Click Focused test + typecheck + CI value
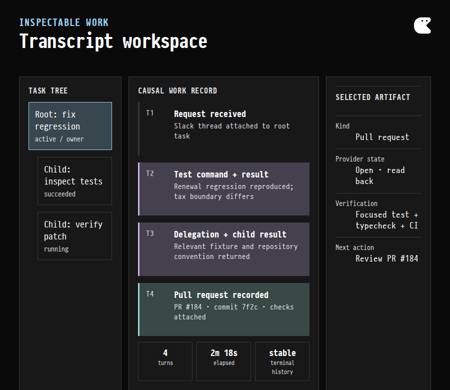 386,220
